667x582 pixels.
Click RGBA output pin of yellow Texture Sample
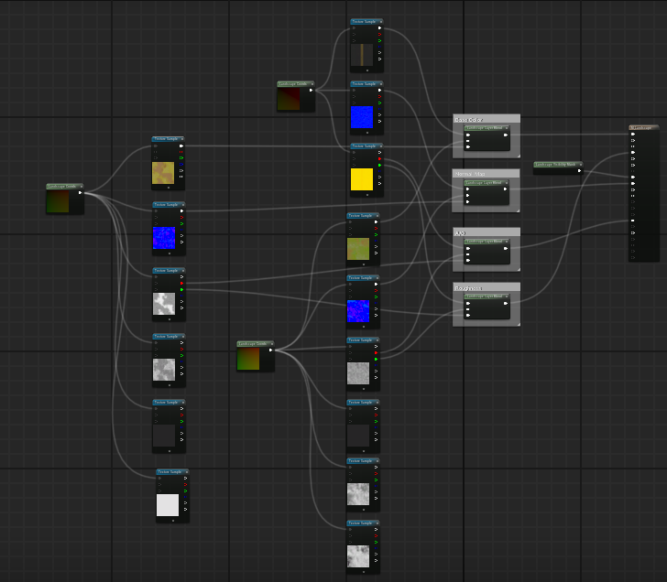[x=379, y=184]
